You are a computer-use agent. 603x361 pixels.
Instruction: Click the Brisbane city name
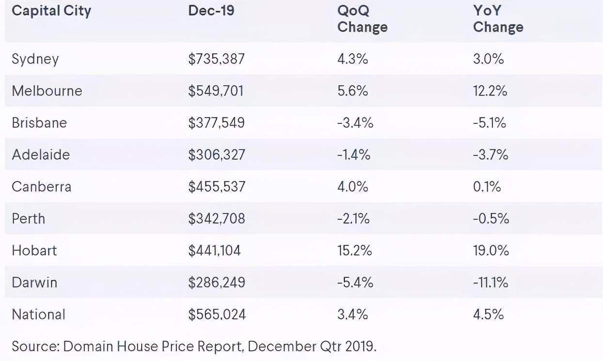39,123
